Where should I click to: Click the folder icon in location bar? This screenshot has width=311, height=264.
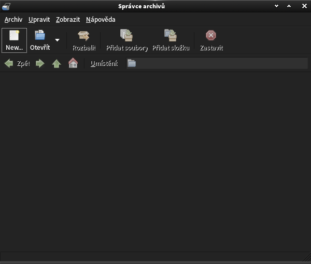tap(132, 63)
